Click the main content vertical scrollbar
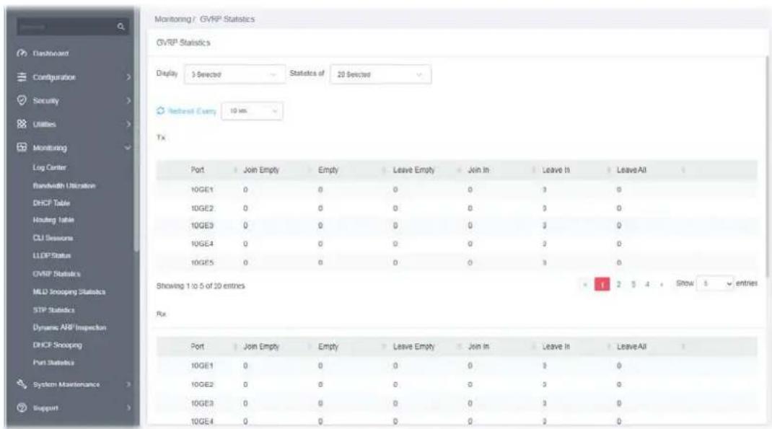The height and width of the screenshot is (429, 772). pyautogui.click(x=768, y=167)
